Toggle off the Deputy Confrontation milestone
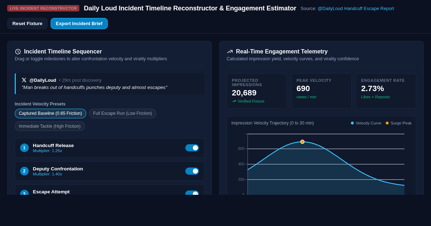 click(192, 171)
